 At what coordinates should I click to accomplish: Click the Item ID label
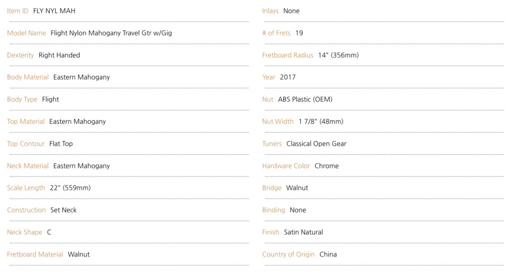17,11
